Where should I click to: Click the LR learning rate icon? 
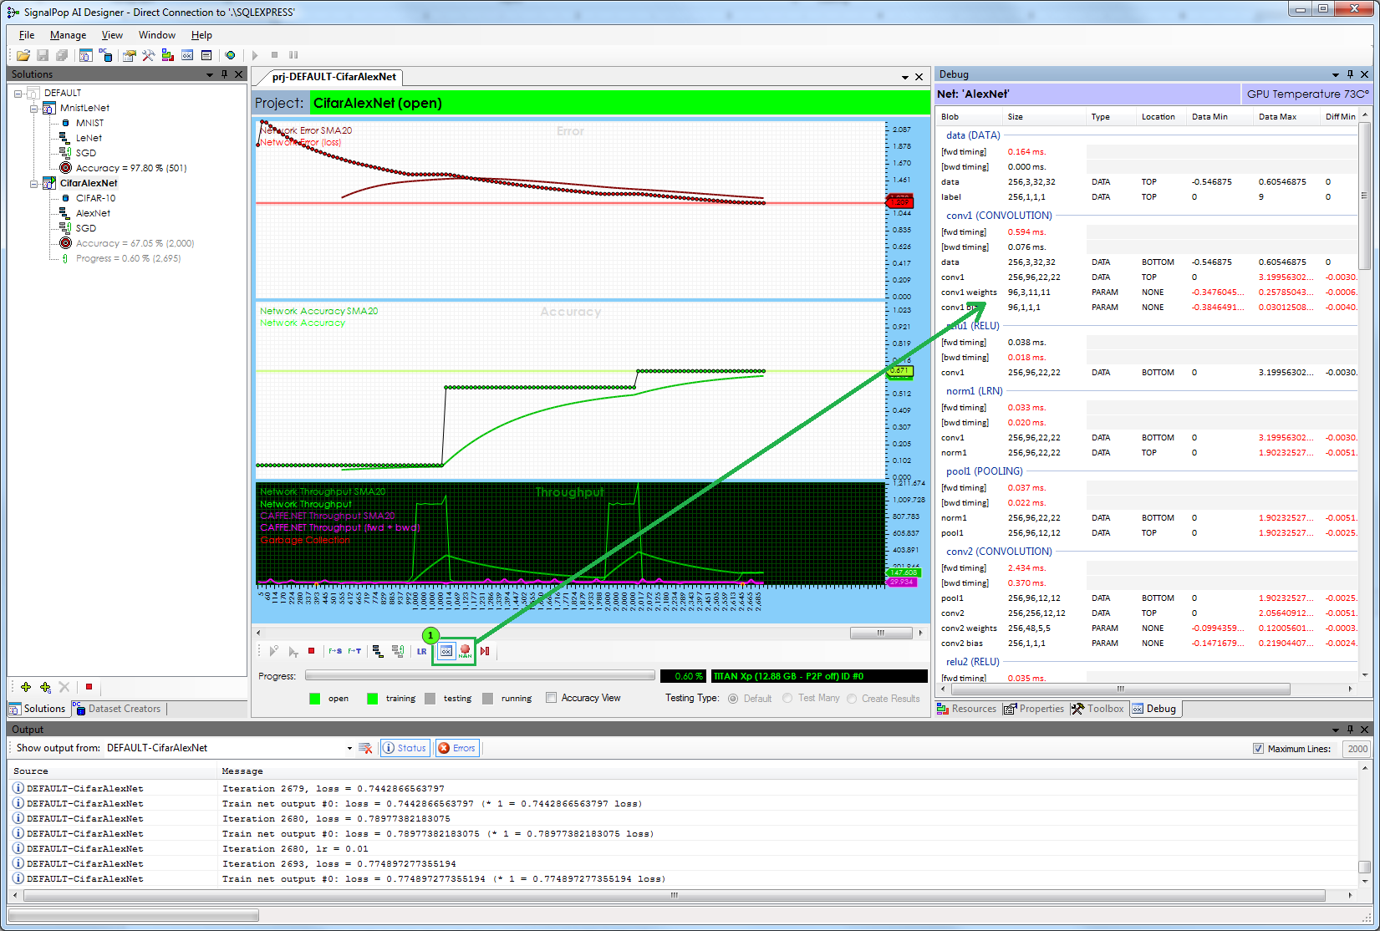click(x=421, y=651)
